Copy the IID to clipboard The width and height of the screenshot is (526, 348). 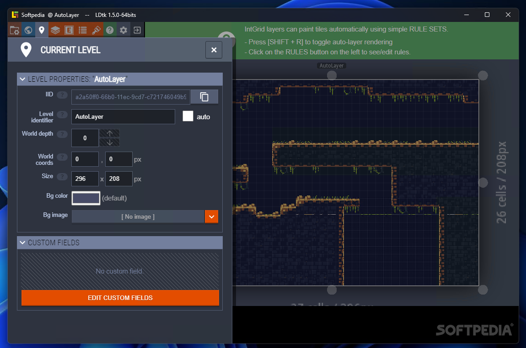click(204, 97)
